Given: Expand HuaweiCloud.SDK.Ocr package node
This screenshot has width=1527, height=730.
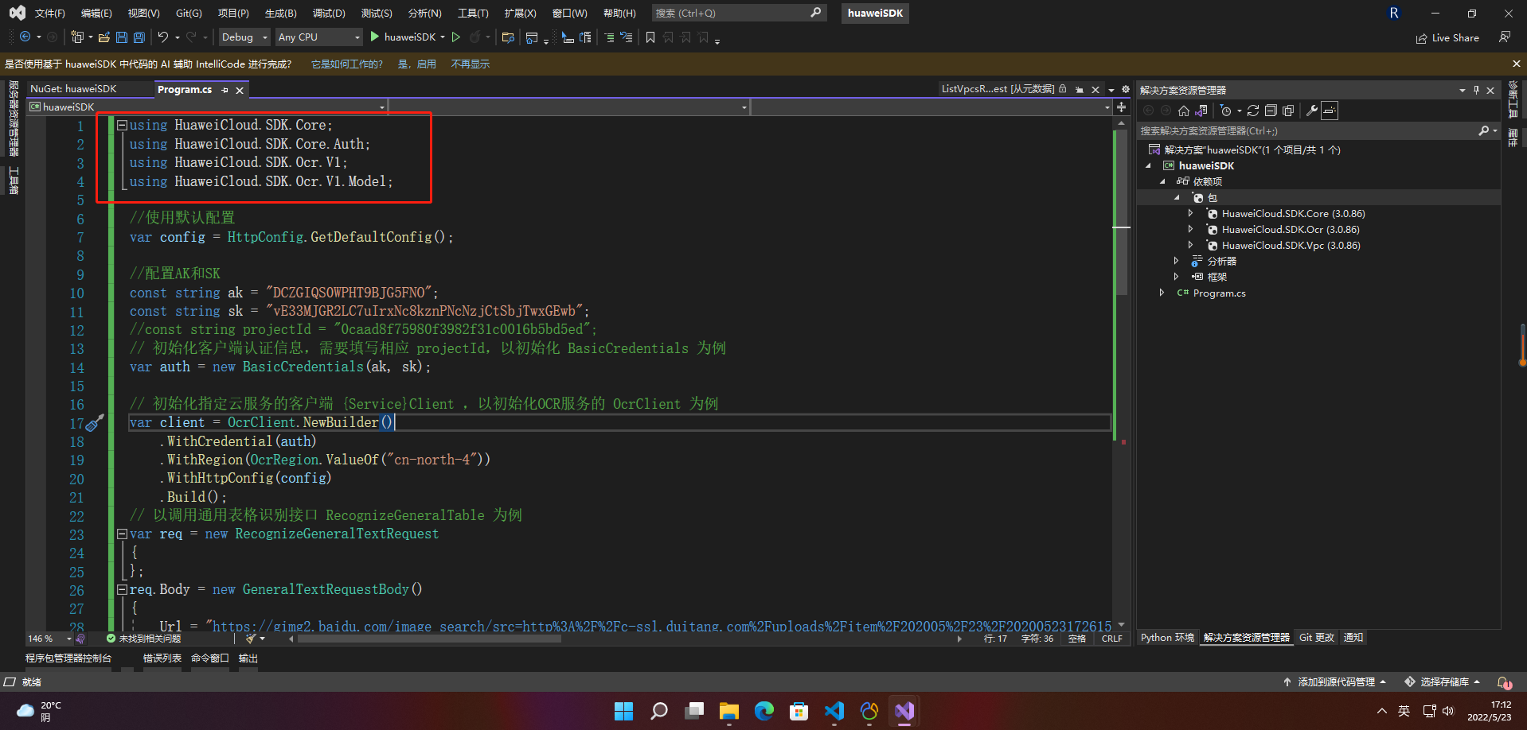Looking at the screenshot, I should [1190, 229].
